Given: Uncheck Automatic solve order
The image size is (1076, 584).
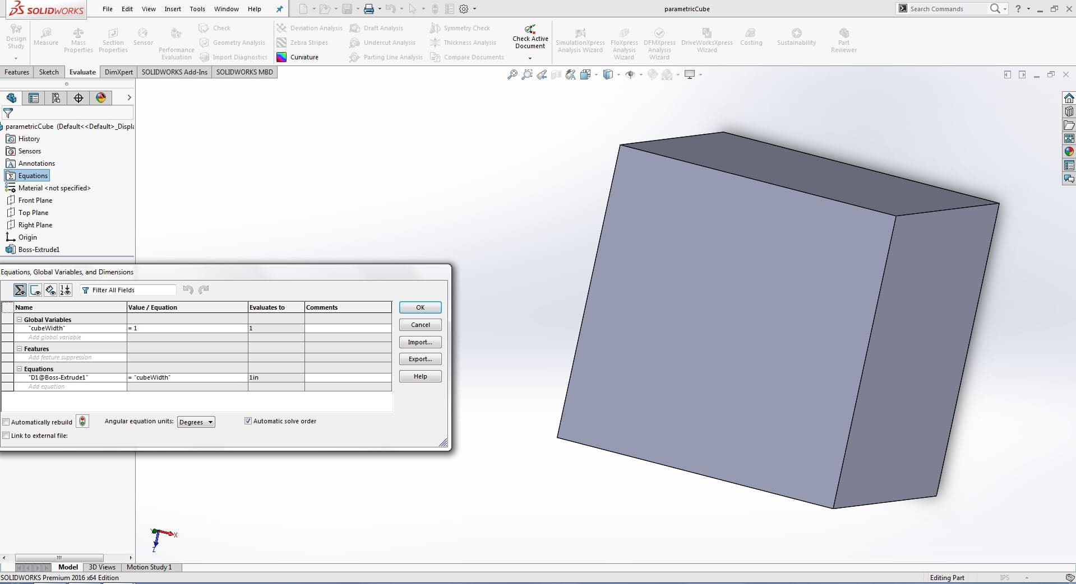Looking at the screenshot, I should (x=248, y=421).
